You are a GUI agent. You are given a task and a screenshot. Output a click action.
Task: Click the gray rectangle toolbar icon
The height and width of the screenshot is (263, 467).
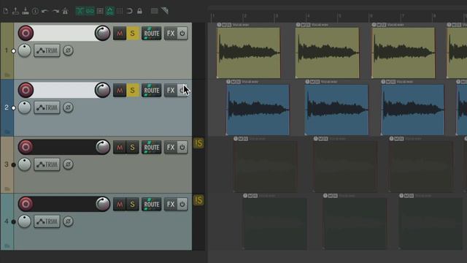(154, 12)
